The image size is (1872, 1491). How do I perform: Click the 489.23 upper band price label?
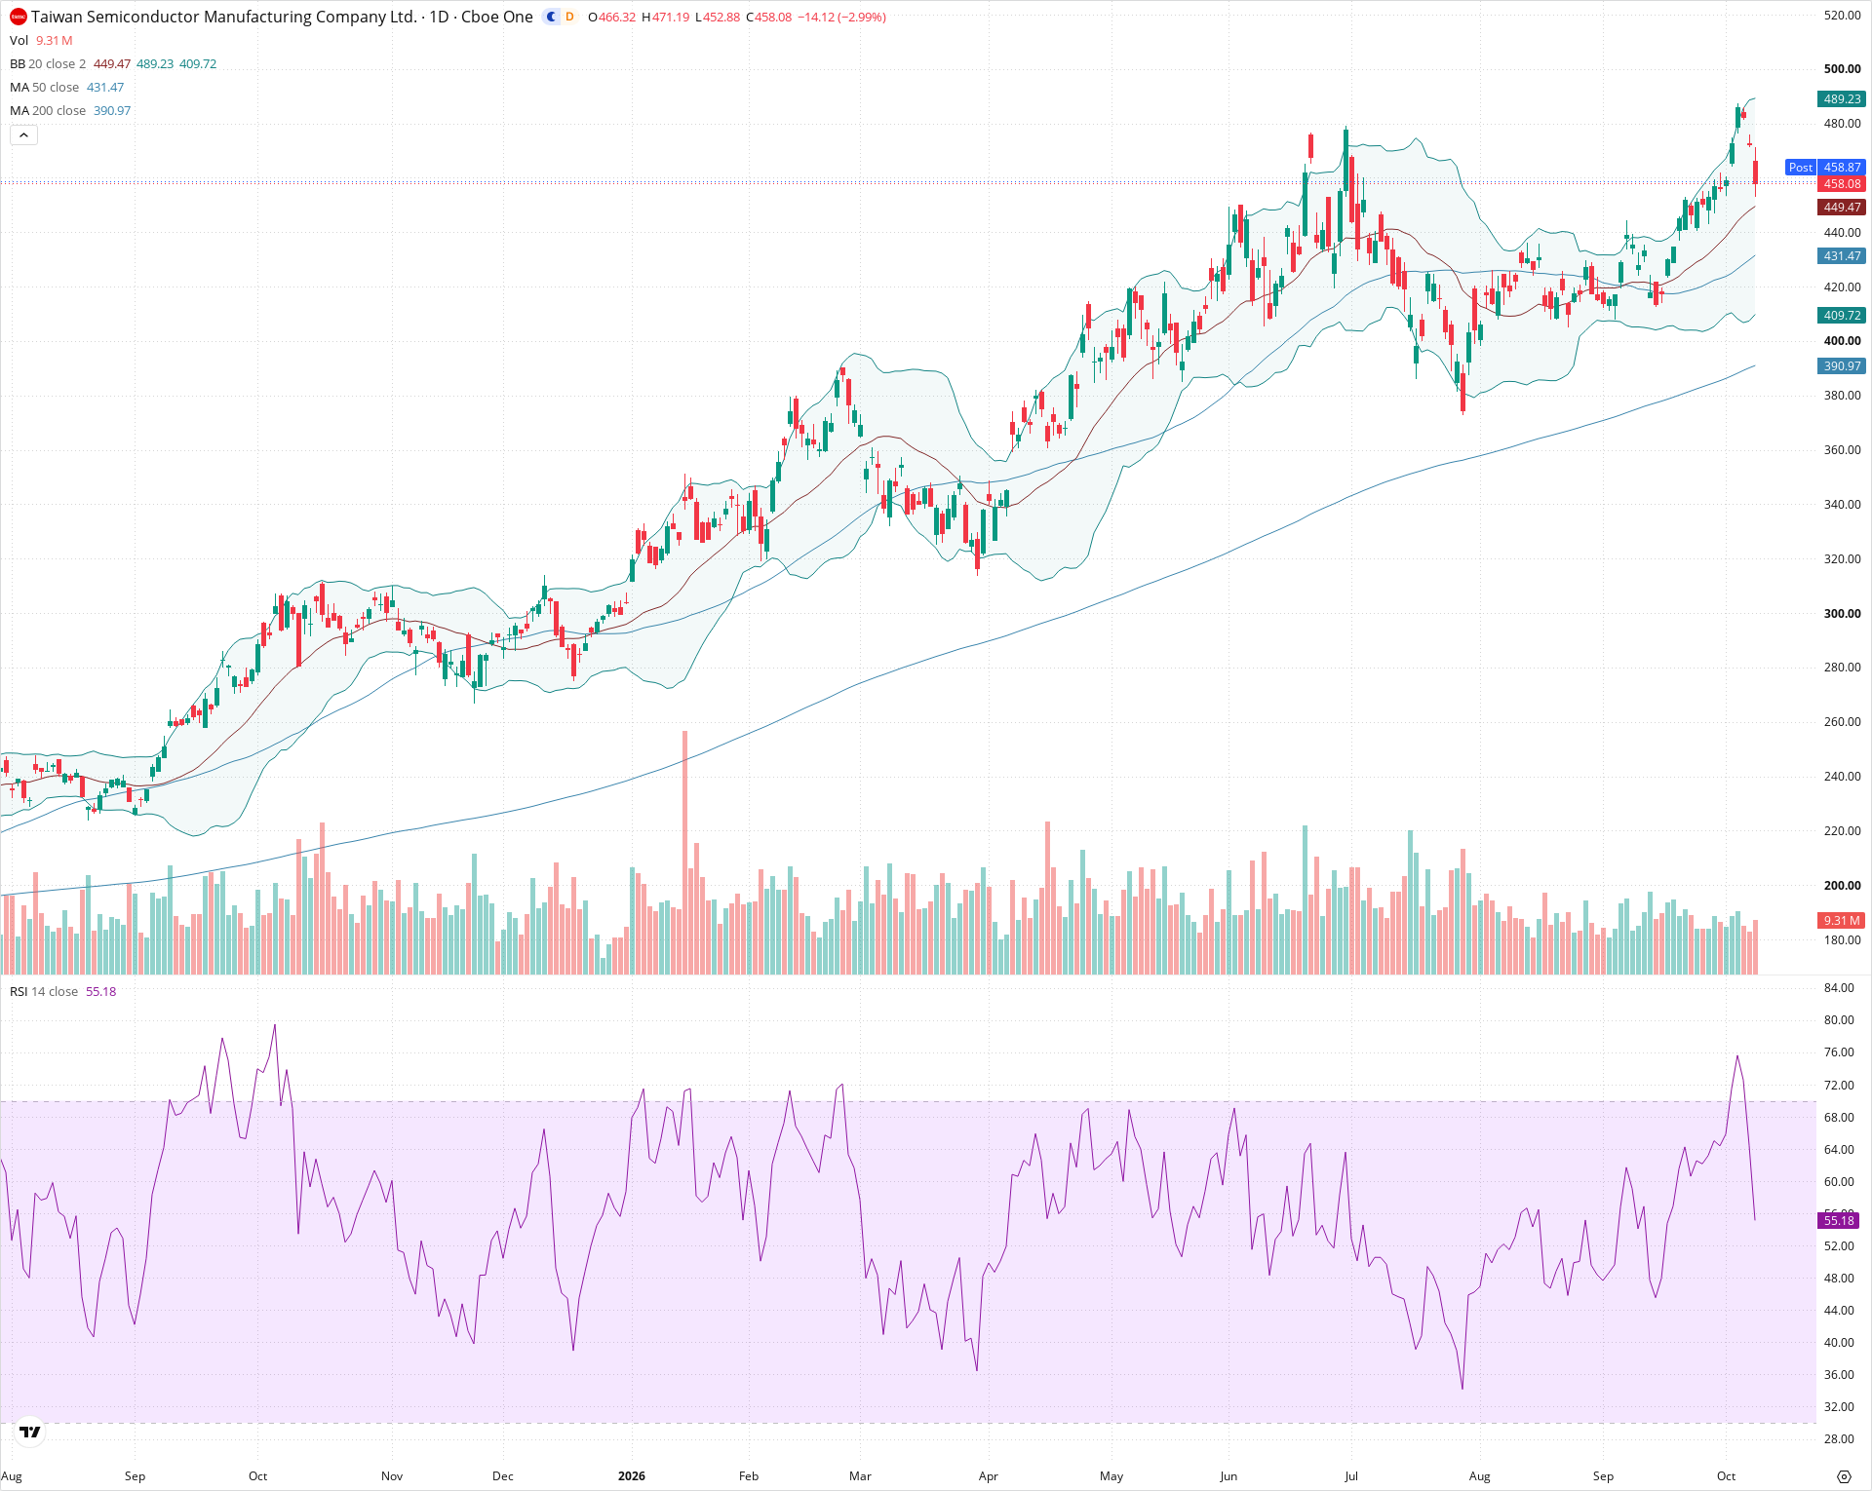click(1842, 98)
